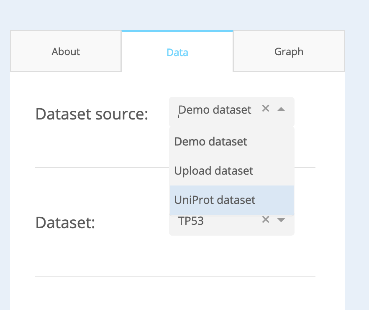Switch to the About tab
The width and height of the screenshot is (369, 310).
click(66, 51)
